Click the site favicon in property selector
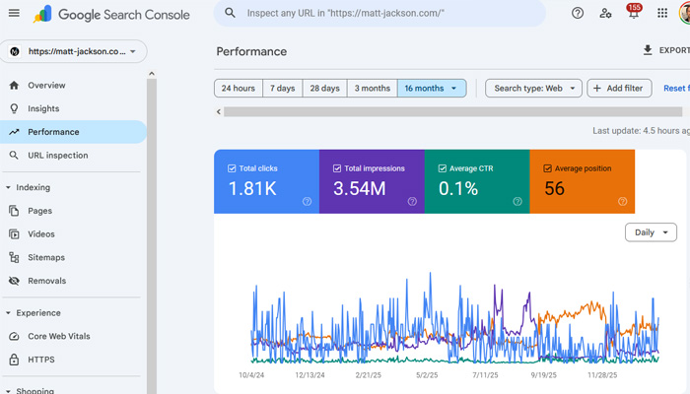This screenshot has height=394, width=690. [x=15, y=51]
